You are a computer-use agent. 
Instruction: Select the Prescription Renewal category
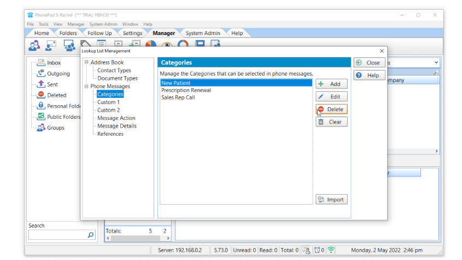point(236,90)
